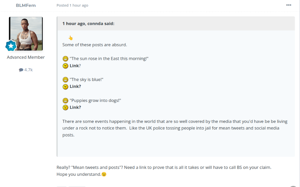Click the winking emoji after 'Hope you understand.'
The image size is (300, 187).
[104, 174]
